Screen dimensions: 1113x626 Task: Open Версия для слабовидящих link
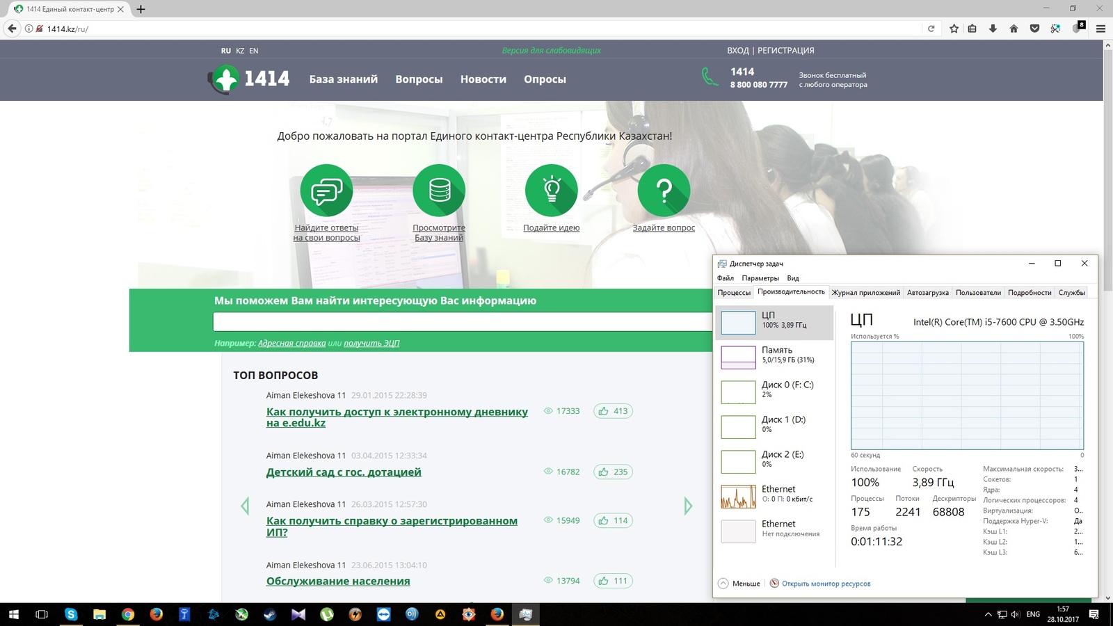[552, 51]
